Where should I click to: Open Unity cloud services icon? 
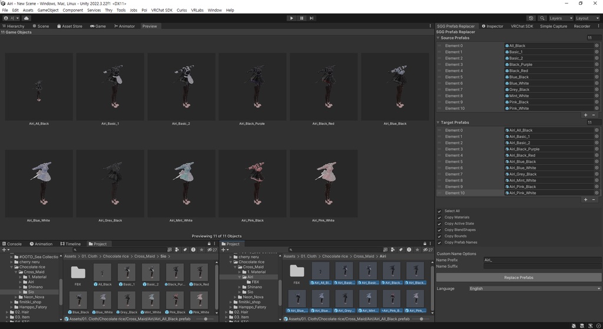coord(26,18)
